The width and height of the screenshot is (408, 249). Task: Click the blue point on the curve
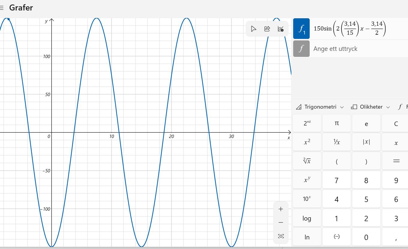coord(8,19)
